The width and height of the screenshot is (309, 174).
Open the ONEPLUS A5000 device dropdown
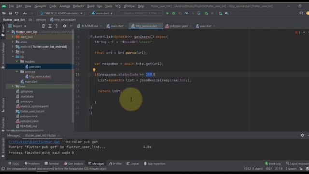tap(61, 13)
